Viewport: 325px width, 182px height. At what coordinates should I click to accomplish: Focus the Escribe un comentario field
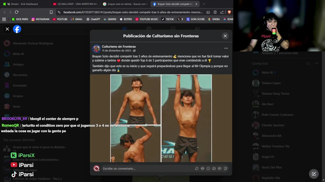point(147,169)
